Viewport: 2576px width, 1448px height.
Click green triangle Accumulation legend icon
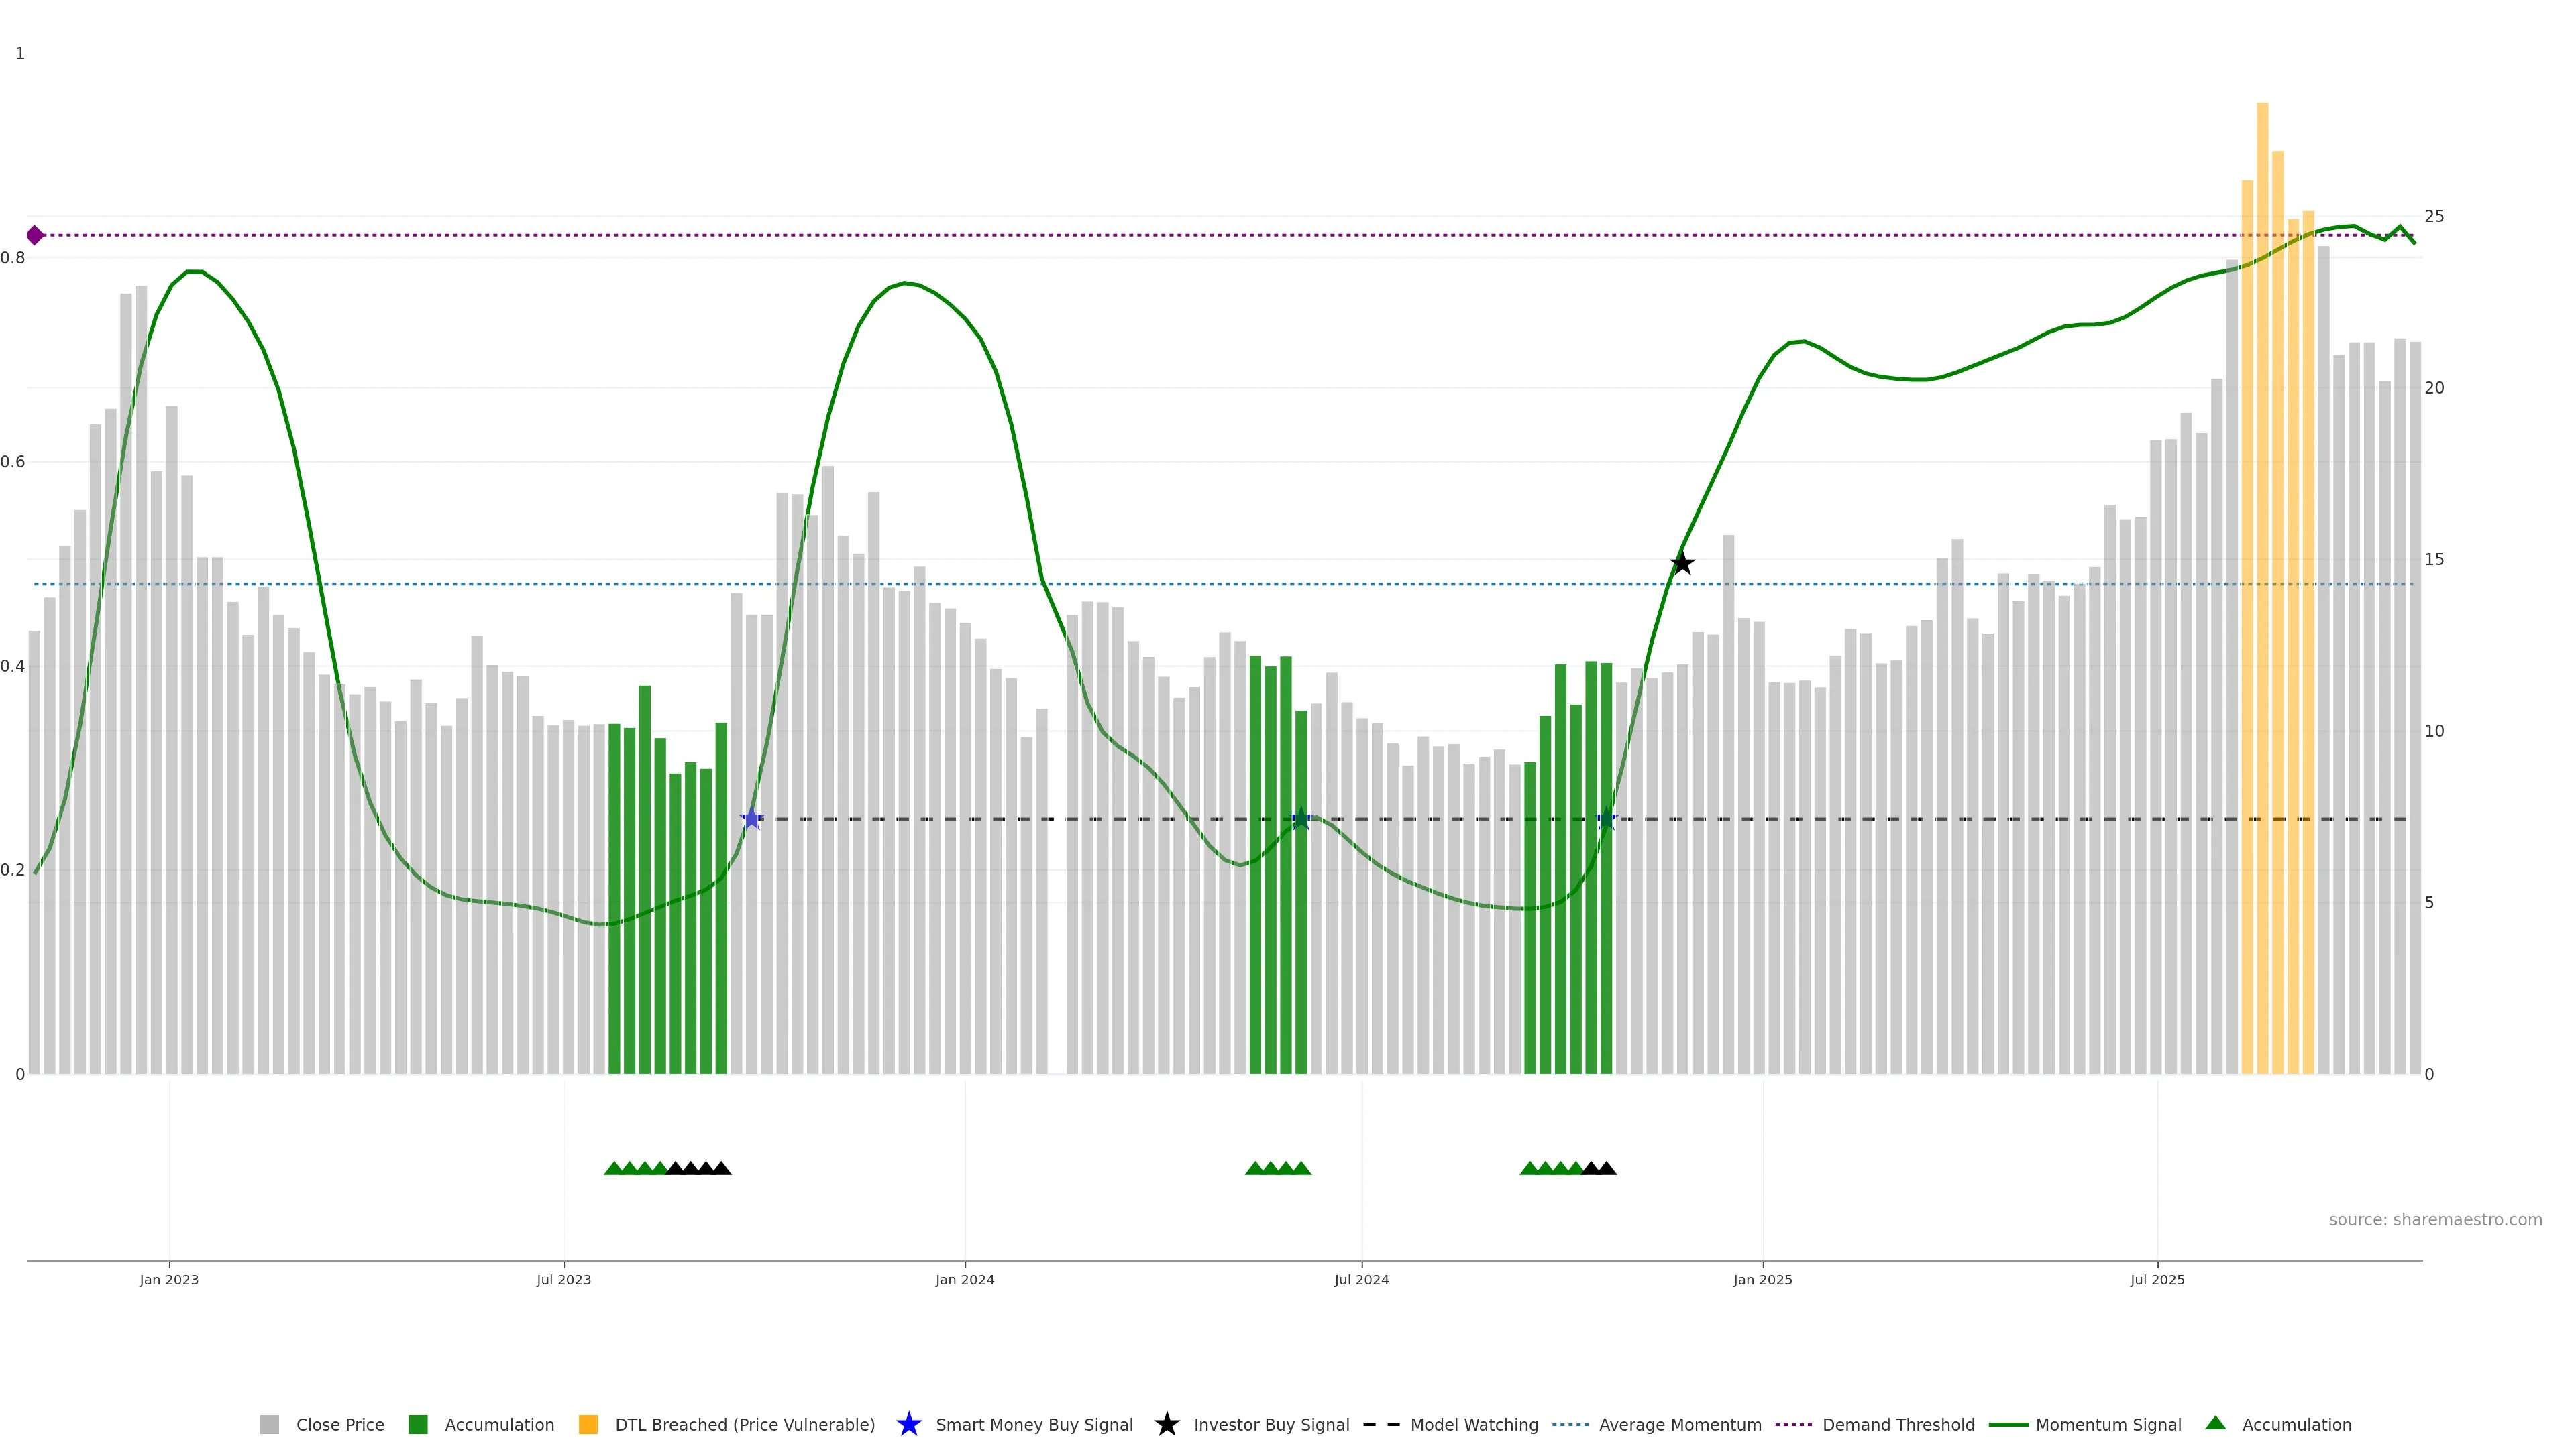2215,1423
